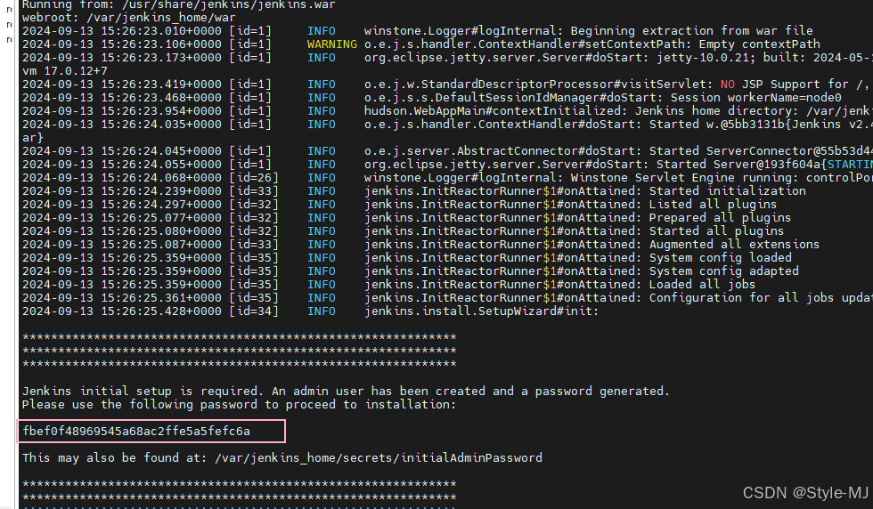This screenshot has width=873, height=509.
Task: Click 'Started initialization' log message
Action: [727, 191]
